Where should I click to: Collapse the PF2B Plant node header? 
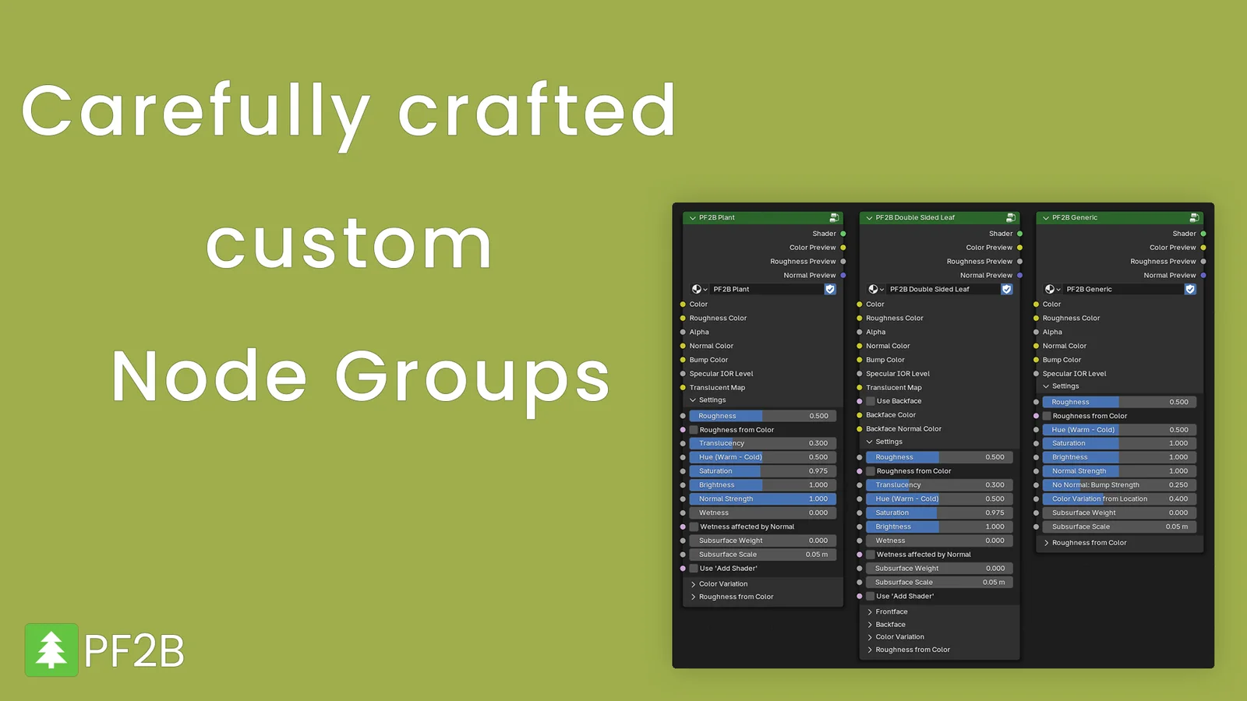click(692, 218)
